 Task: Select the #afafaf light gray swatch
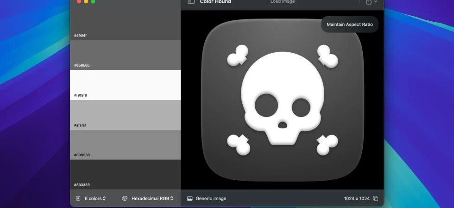126,115
